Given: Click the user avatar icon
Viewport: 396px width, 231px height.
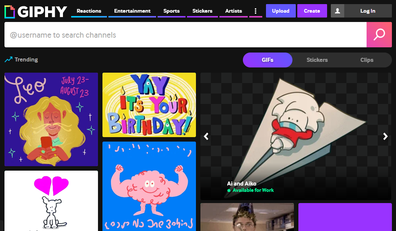Looking at the screenshot, I should coord(338,11).
